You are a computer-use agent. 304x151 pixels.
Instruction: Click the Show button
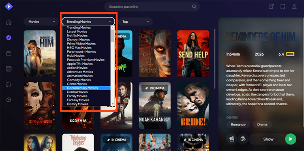[268, 139]
